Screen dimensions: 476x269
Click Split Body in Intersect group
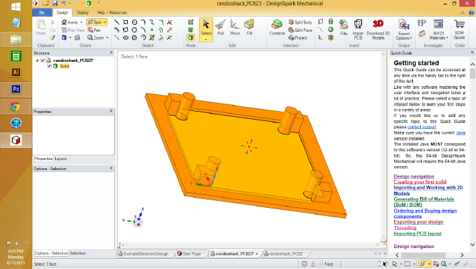pyautogui.click(x=301, y=22)
